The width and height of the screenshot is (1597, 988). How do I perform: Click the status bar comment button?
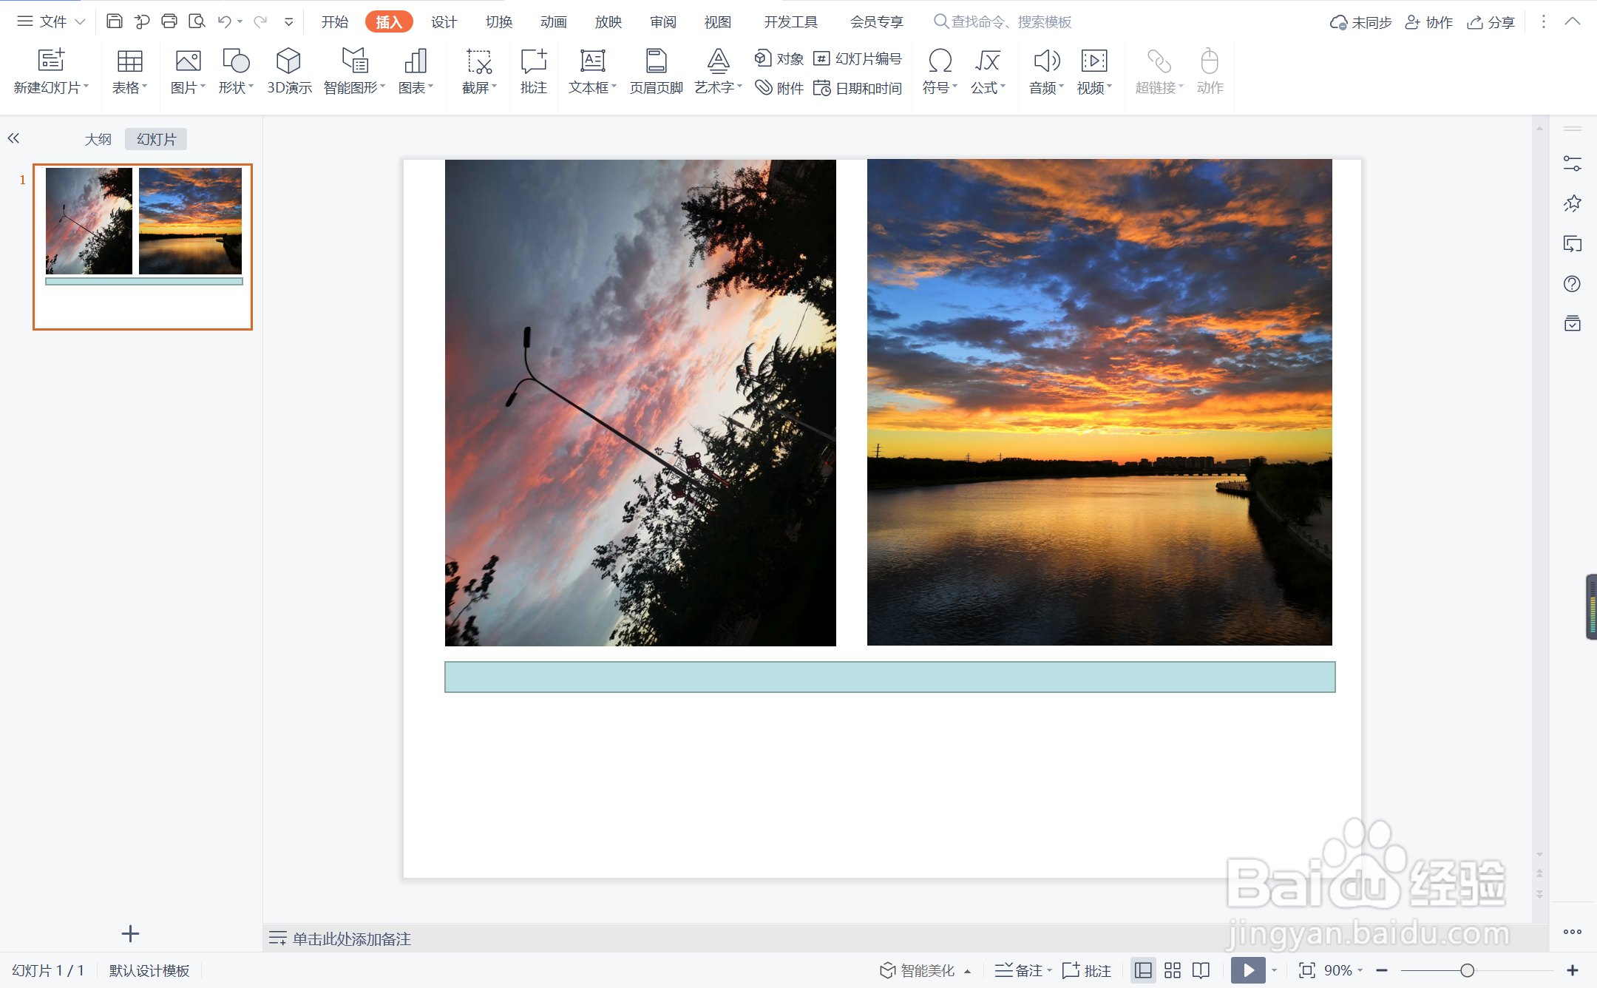click(x=1086, y=970)
